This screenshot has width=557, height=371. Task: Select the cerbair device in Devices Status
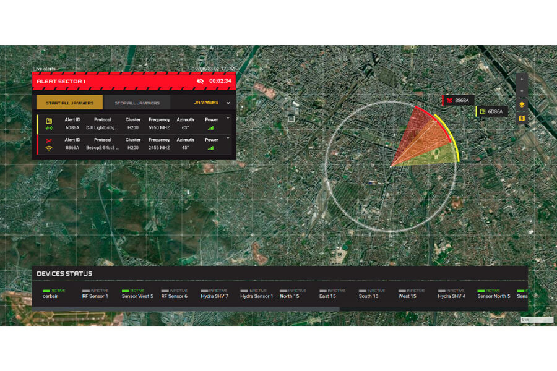[x=51, y=296]
